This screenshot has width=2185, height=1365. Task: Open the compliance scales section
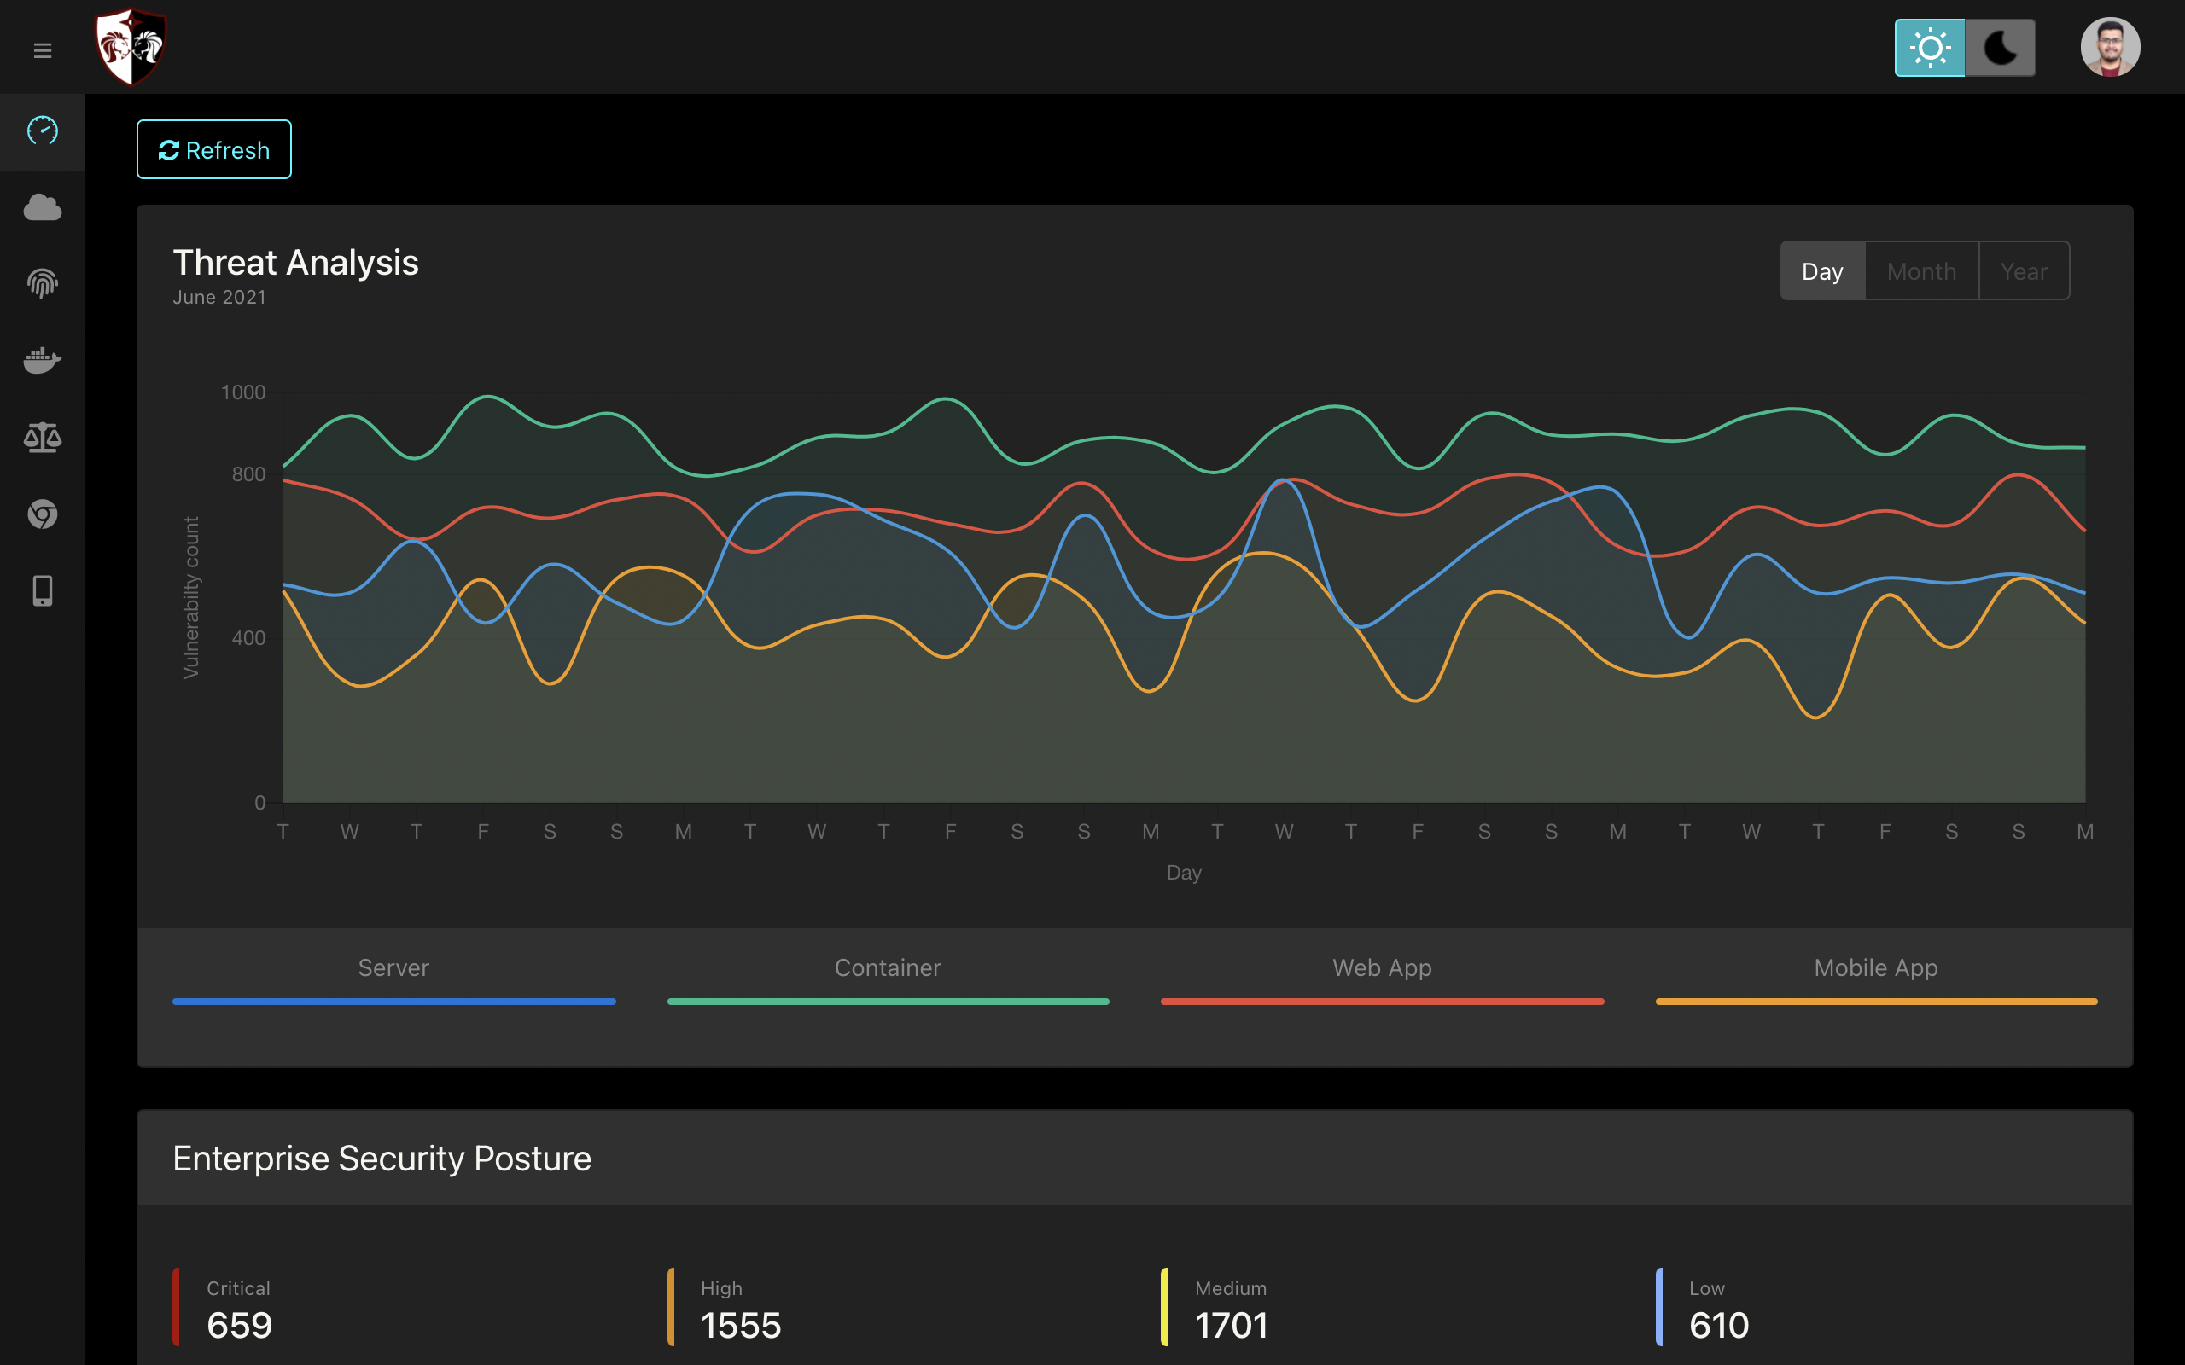43,437
